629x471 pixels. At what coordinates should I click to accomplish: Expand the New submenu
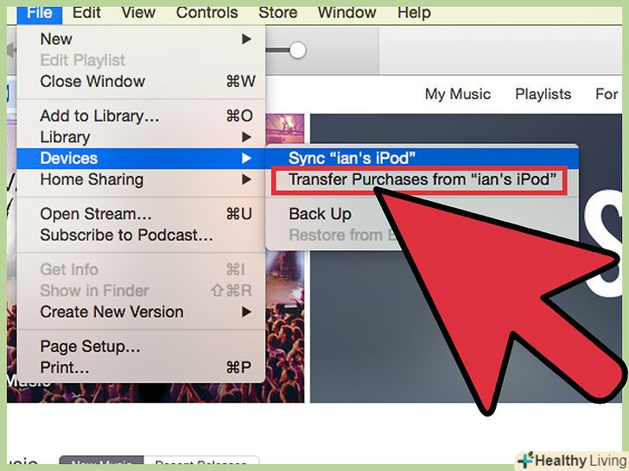tap(141, 40)
